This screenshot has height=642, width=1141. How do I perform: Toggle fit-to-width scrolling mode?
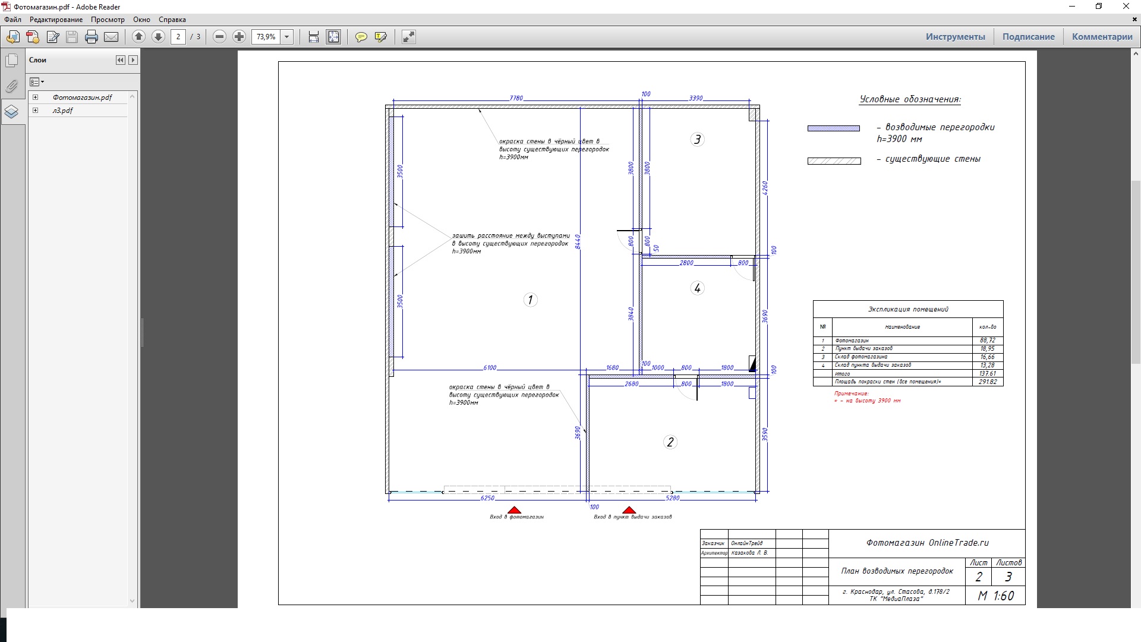[x=313, y=37]
